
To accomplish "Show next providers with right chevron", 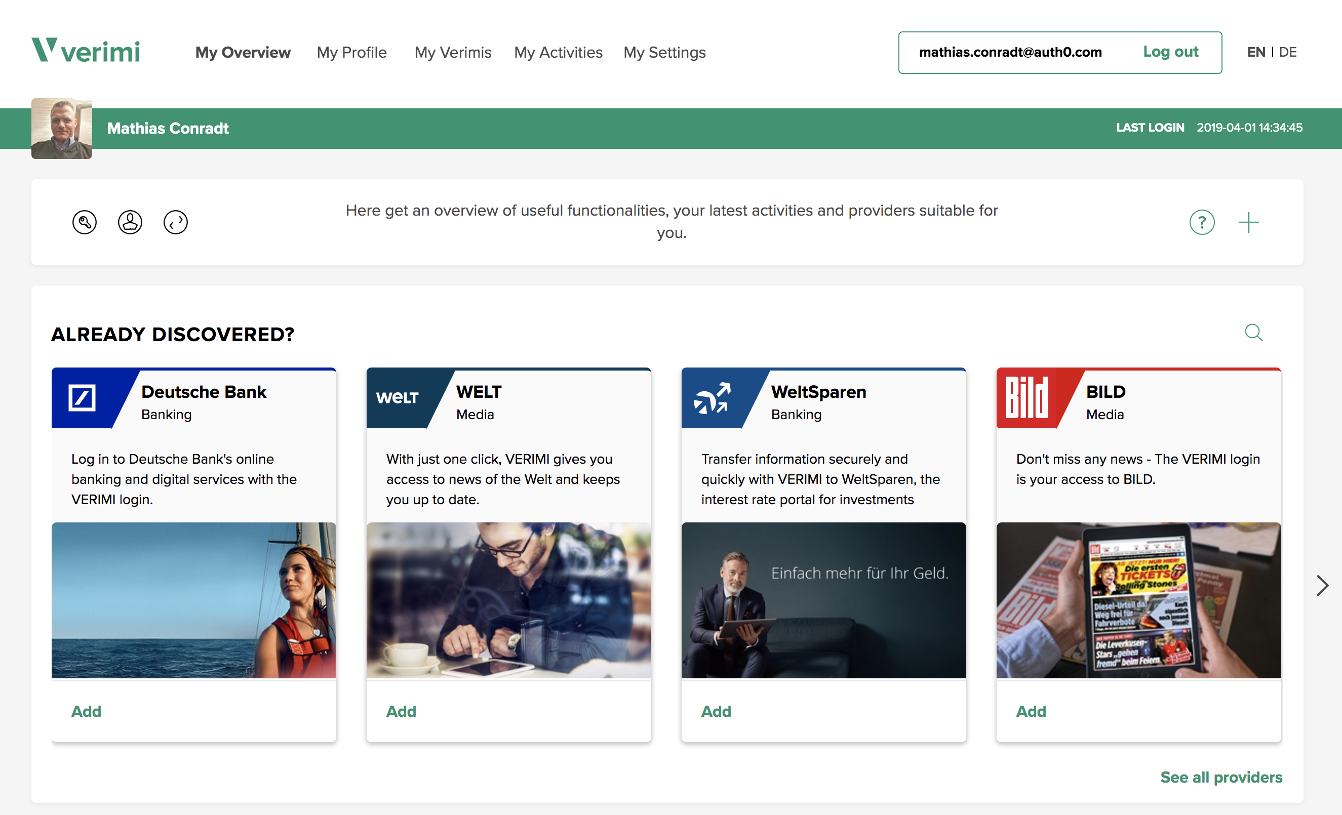I will tap(1322, 585).
